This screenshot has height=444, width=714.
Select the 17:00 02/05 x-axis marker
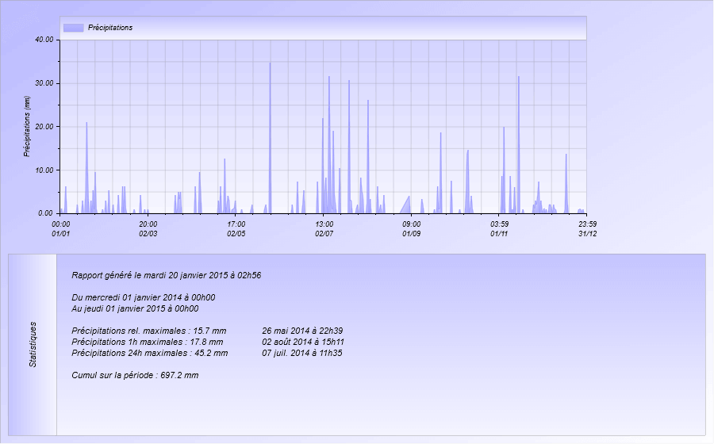point(236,229)
